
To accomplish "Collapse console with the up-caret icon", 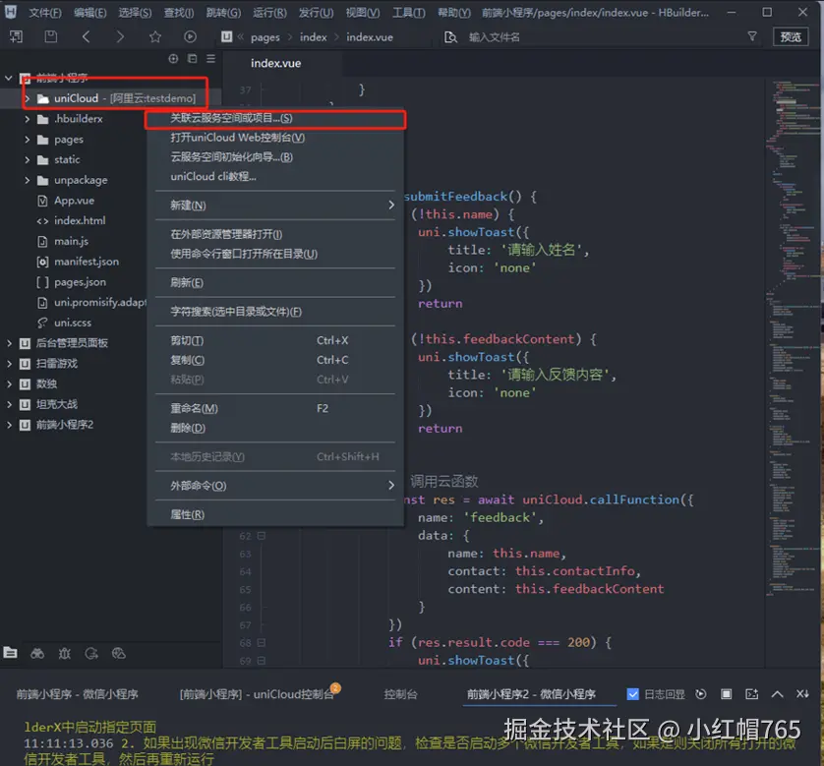I will (777, 694).
